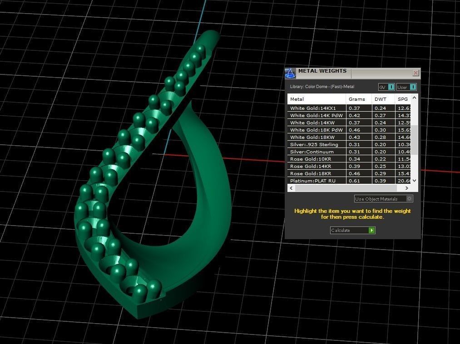Click the vertical scrollbar thumb
460x344 pixels.
[414, 140]
